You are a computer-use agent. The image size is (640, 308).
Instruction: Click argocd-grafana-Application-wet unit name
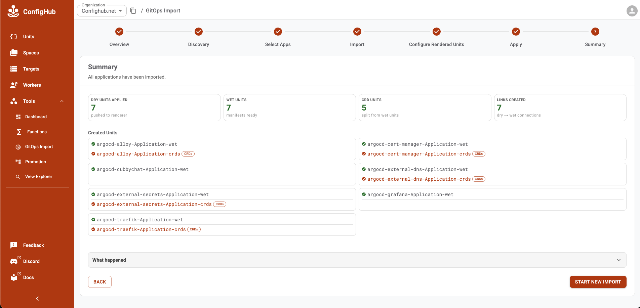click(x=410, y=194)
